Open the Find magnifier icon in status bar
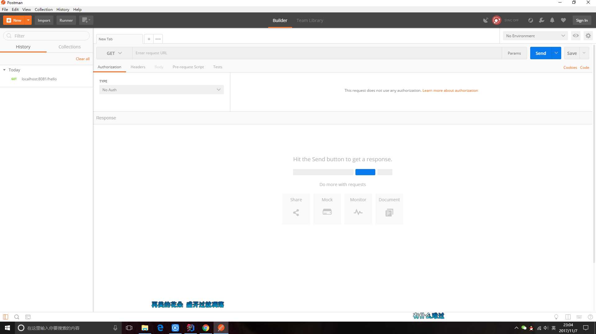596x334 pixels. (x=17, y=317)
